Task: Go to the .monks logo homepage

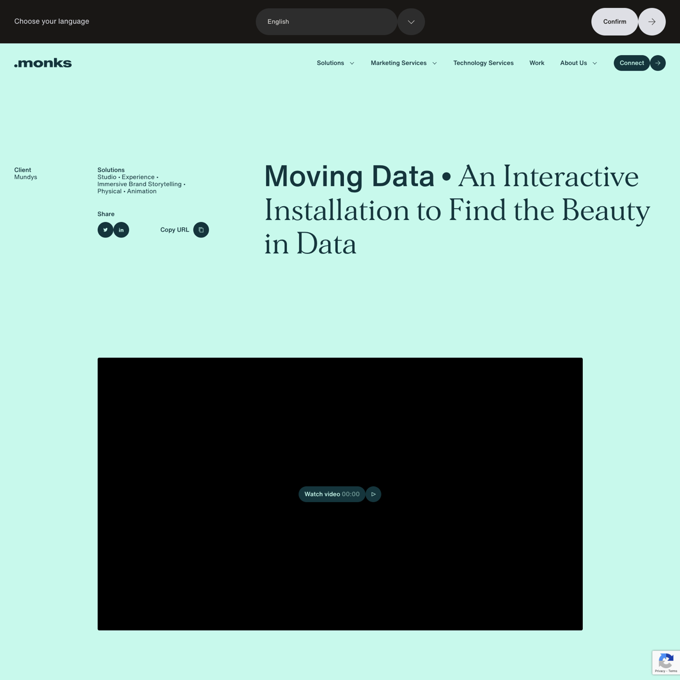Action: [43, 63]
